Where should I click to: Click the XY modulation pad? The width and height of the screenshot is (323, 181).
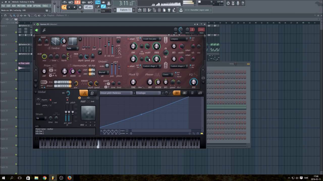click(88, 113)
